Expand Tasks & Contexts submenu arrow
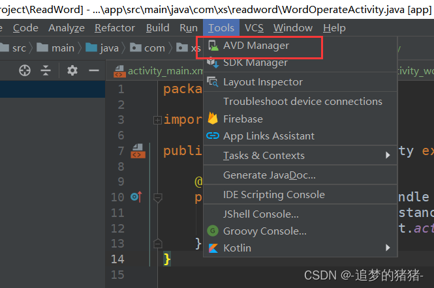 [x=388, y=155]
